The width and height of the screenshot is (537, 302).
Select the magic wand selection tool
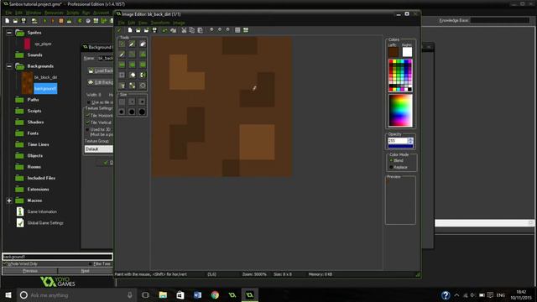[133, 75]
